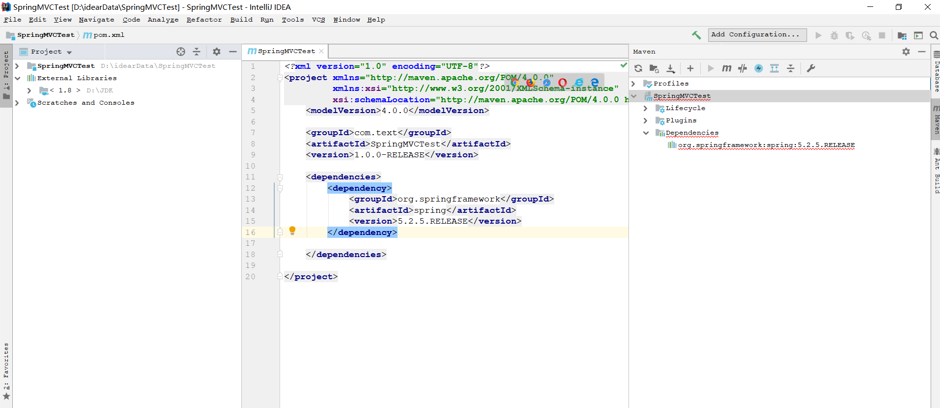The height and width of the screenshot is (408, 940).
Task: Hide the Maven panel with the minus icon
Action: click(922, 52)
